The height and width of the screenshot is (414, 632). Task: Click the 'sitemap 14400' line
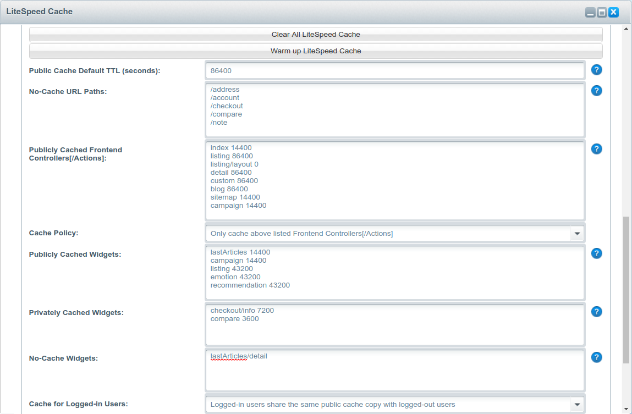[x=235, y=197]
